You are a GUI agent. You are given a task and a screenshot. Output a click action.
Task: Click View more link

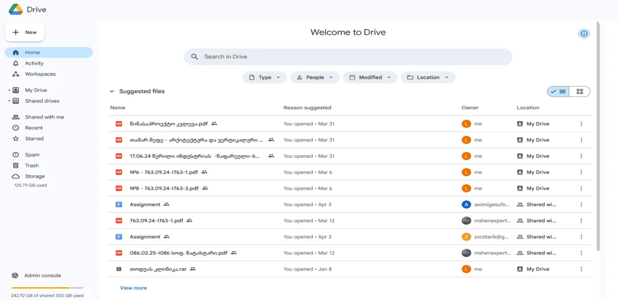[x=133, y=288]
